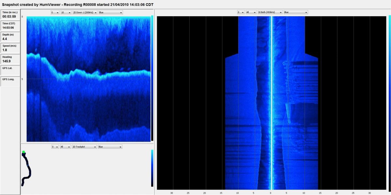Open the All range dropdown in the trackplot panel
The height and width of the screenshot is (195, 391).
click(65, 147)
